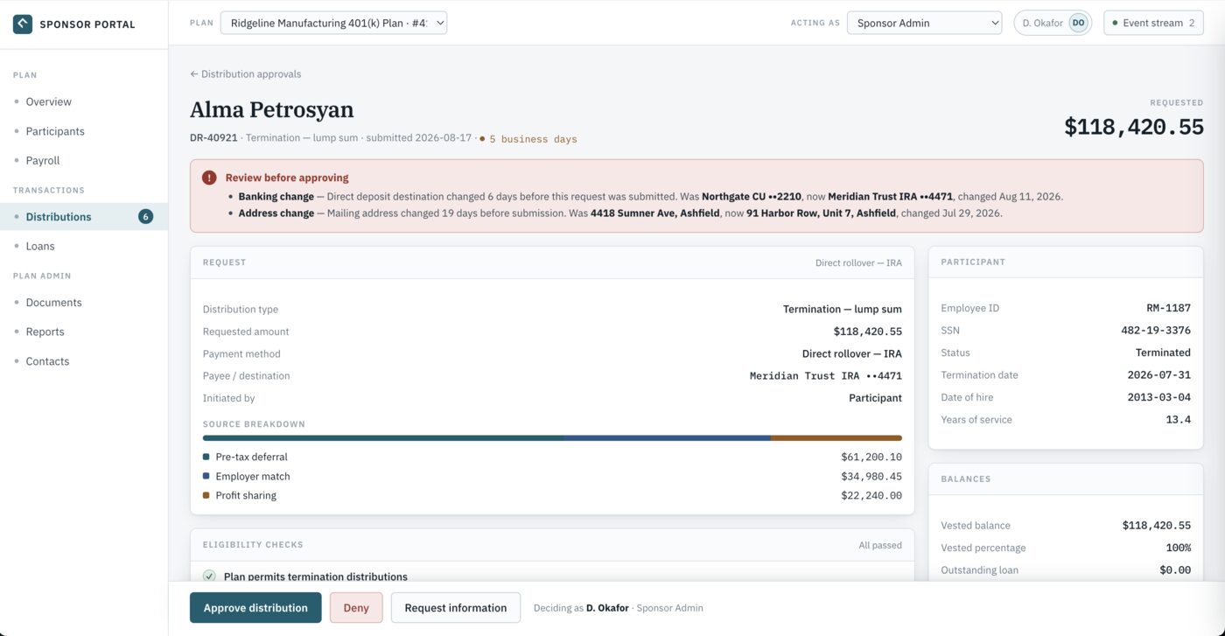The image size is (1225, 636).
Task: Click the red warning alert icon
Action: (209, 178)
